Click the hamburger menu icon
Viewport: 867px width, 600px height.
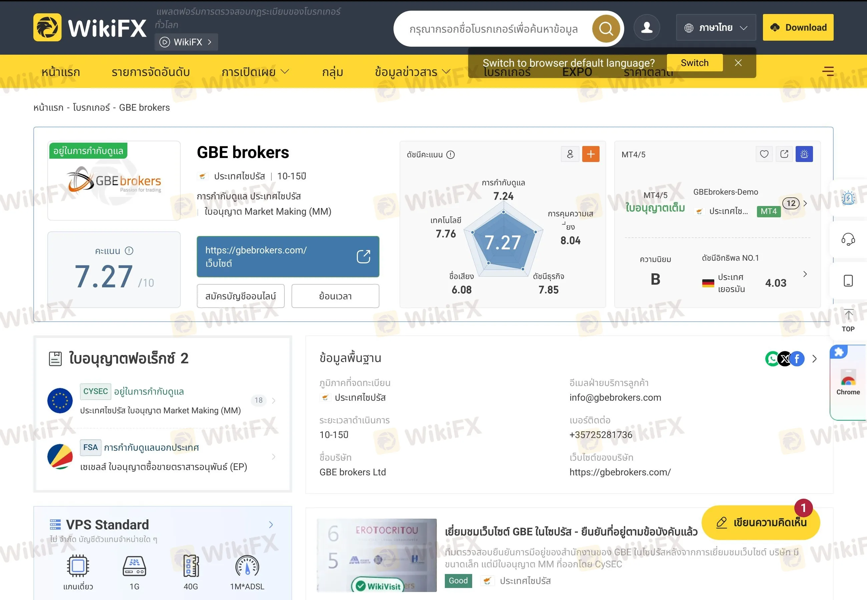[828, 71]
